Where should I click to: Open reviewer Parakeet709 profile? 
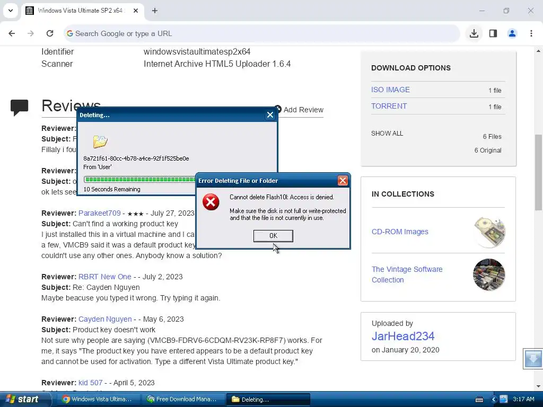click(x=99, y=213)
